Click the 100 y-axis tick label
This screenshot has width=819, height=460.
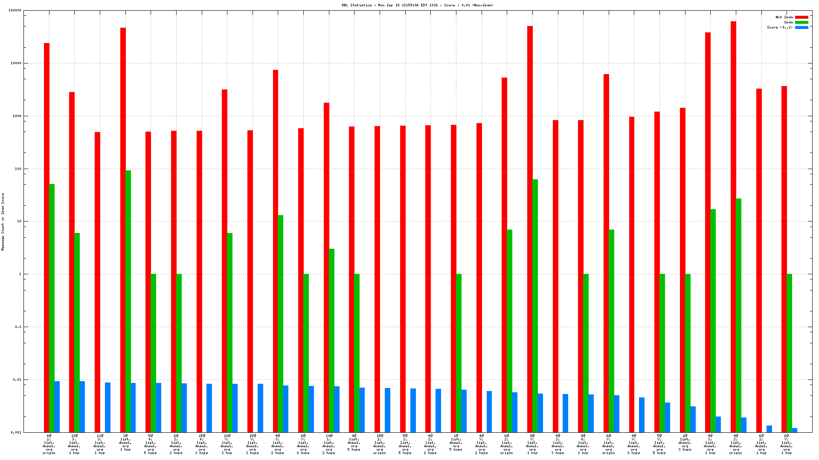[x=17, y=169]
